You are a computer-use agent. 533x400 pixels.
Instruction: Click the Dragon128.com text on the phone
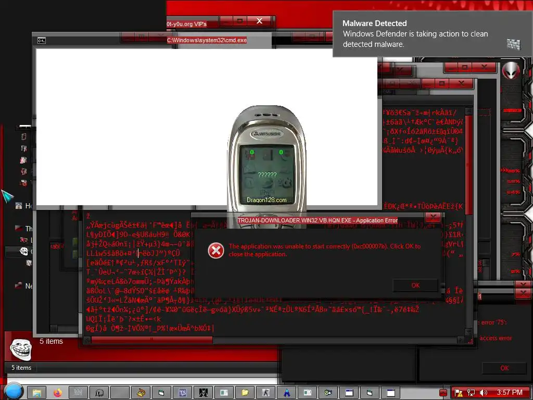266,200
